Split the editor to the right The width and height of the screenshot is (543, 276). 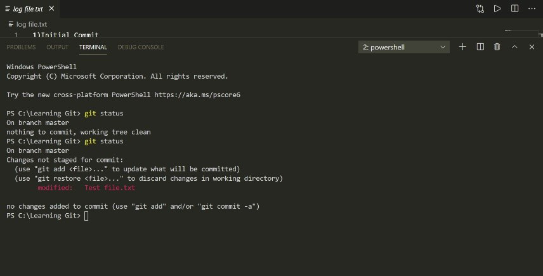coord(514,9)
